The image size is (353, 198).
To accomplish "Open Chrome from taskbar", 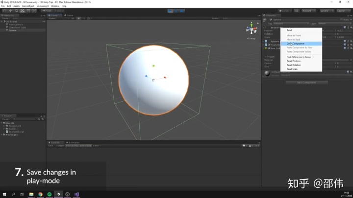I will click(40, 194).
